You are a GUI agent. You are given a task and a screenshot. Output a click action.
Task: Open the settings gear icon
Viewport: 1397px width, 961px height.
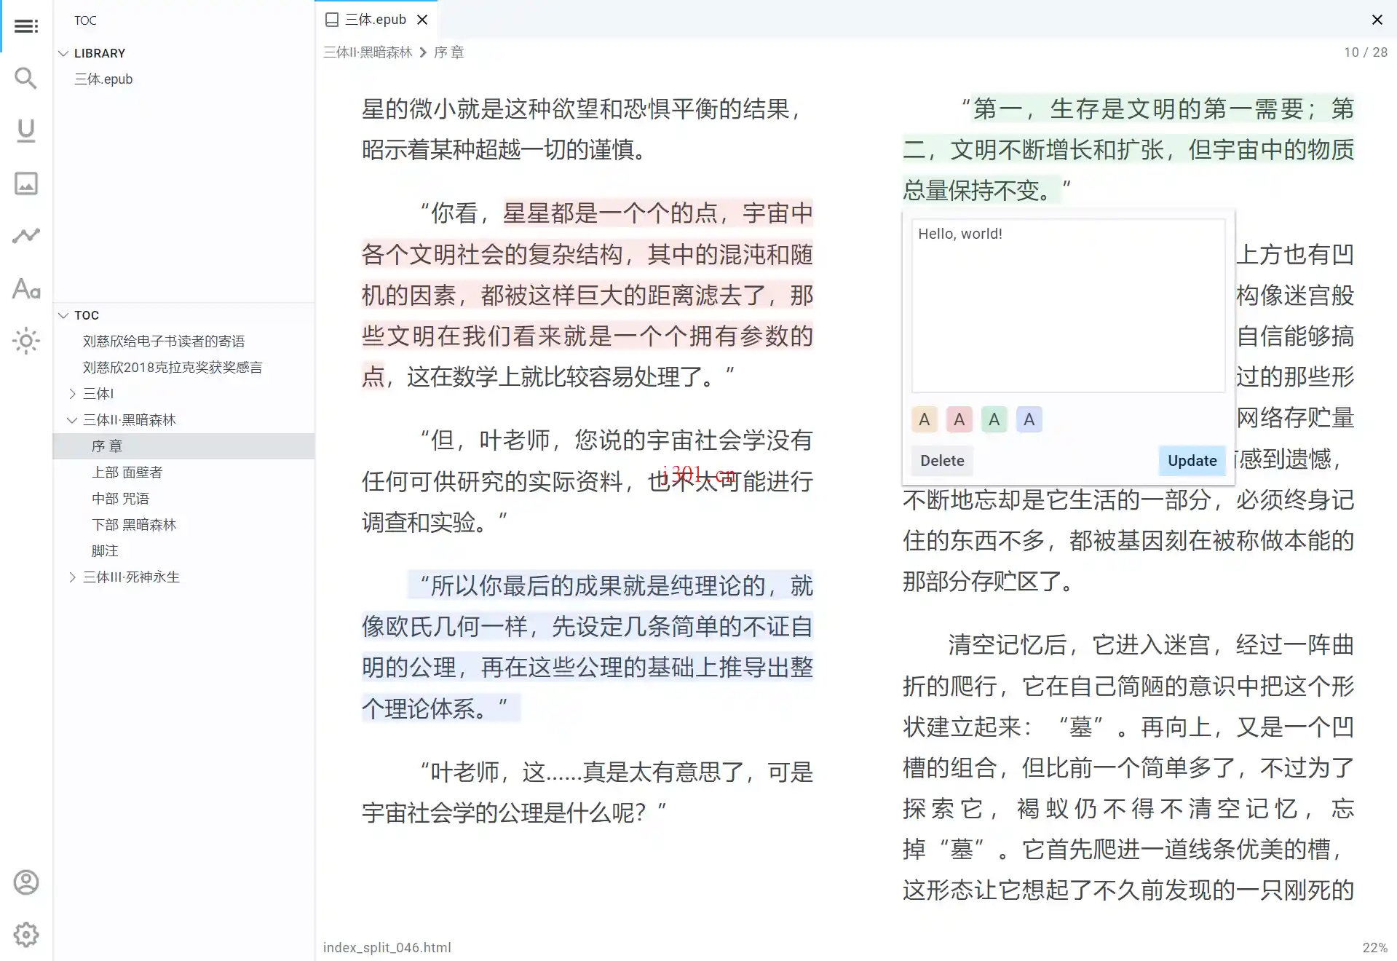pyautogui.click(x=26, y=935)
